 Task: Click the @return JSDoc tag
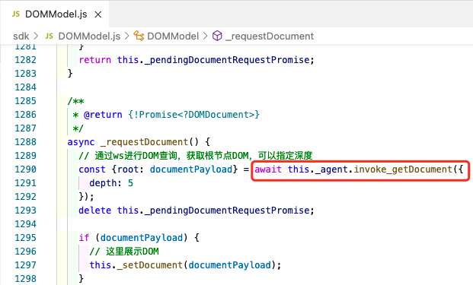[103, 115]
